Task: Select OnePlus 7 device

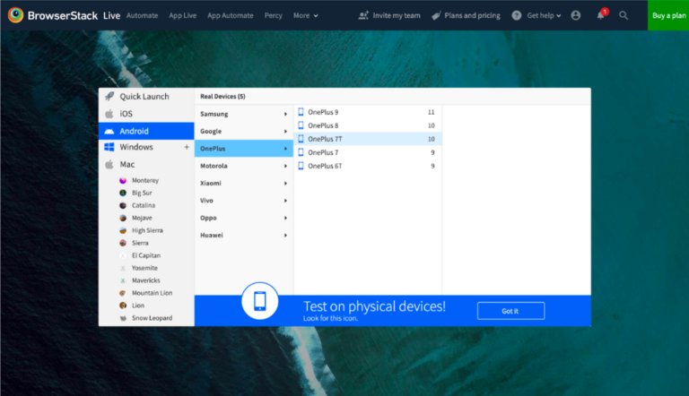Action: [x=368, y=152]
